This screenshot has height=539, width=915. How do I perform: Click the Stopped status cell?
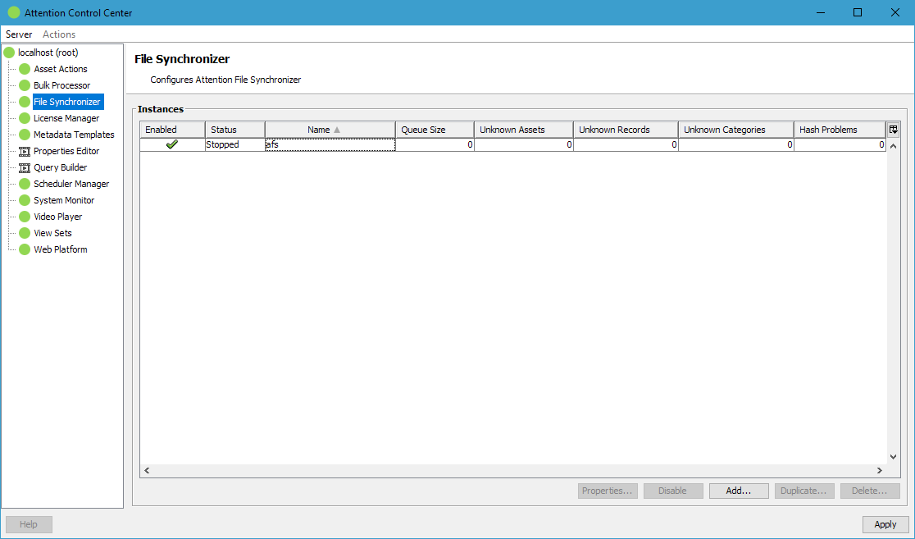coord(235,144)
